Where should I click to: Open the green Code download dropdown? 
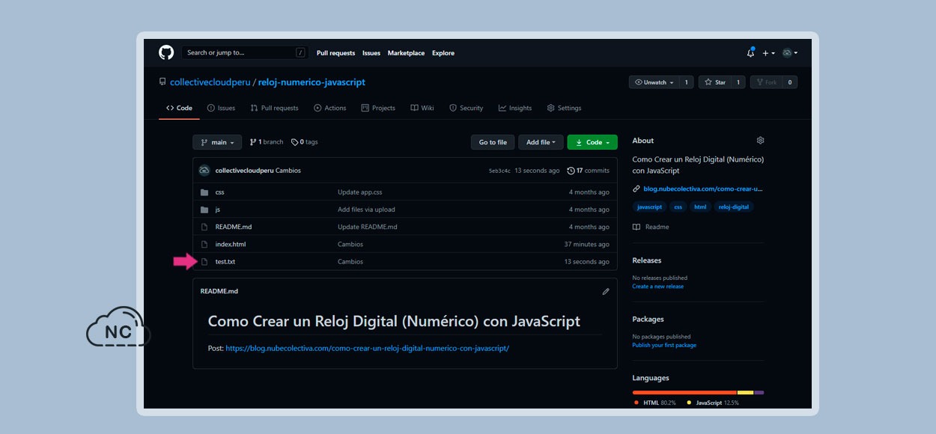592,142
